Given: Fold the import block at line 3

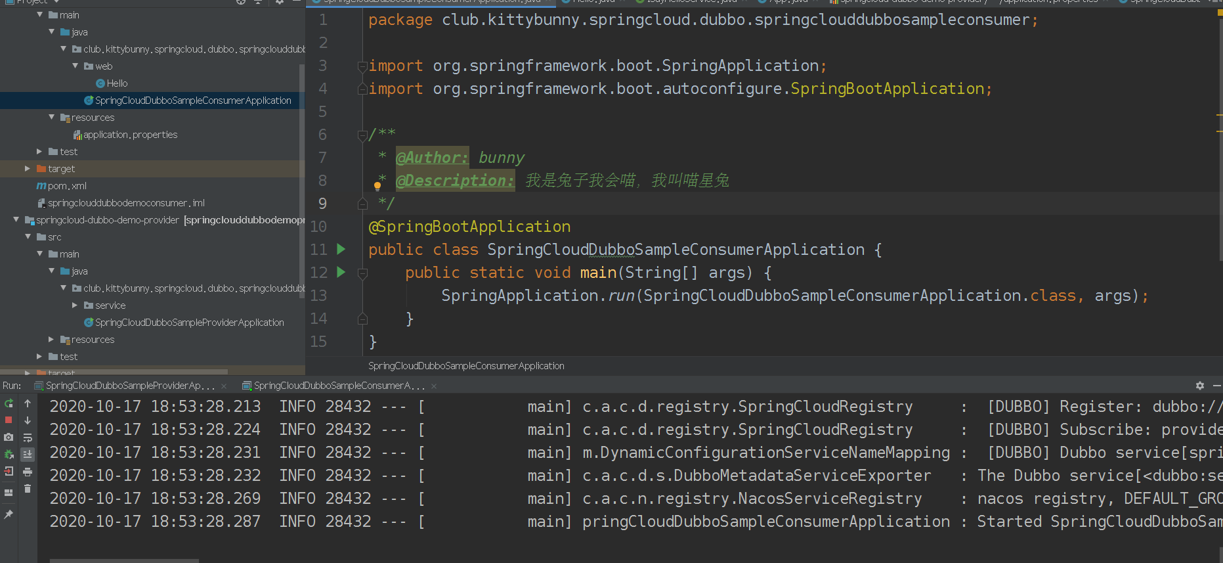Looking at the screenshot, I should pos(362,66).
